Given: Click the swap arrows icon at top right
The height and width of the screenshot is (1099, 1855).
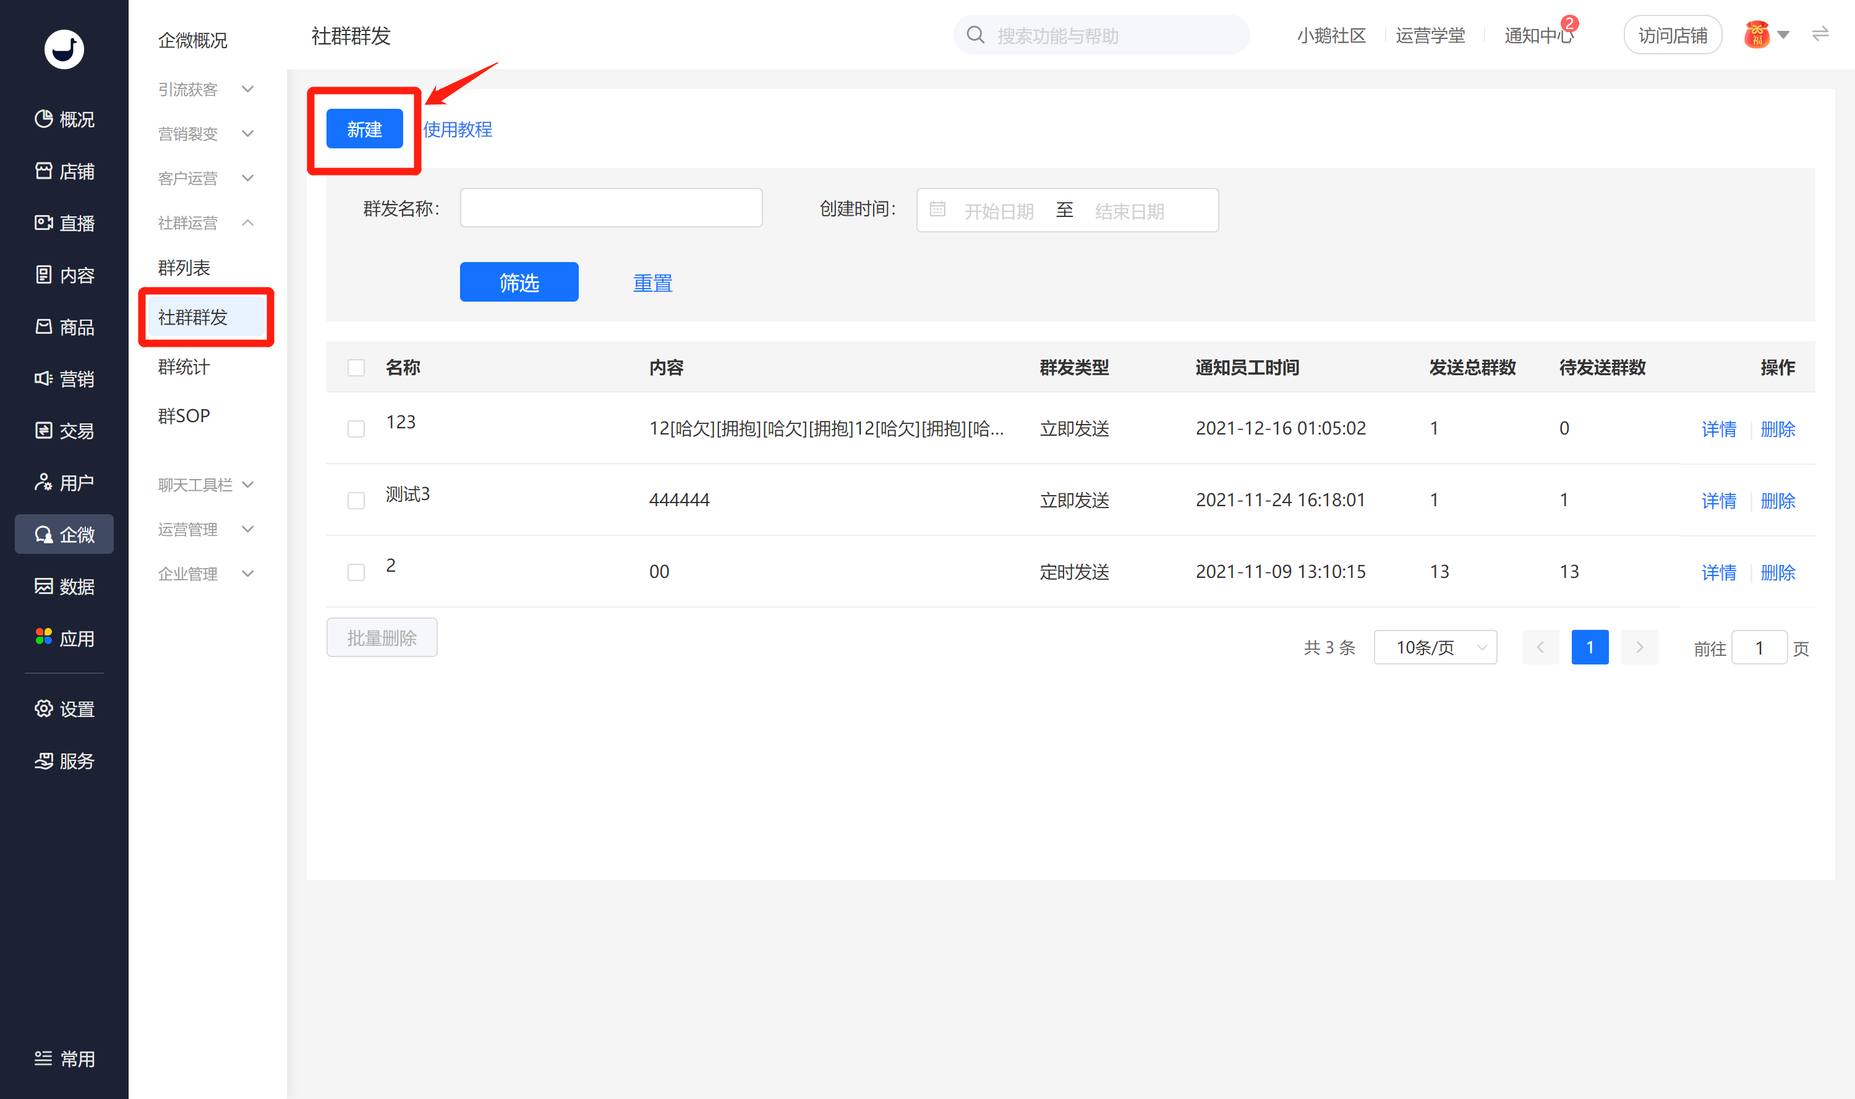Looking at the screenshot, I should pyautogui.click(x=1820, y=34).
